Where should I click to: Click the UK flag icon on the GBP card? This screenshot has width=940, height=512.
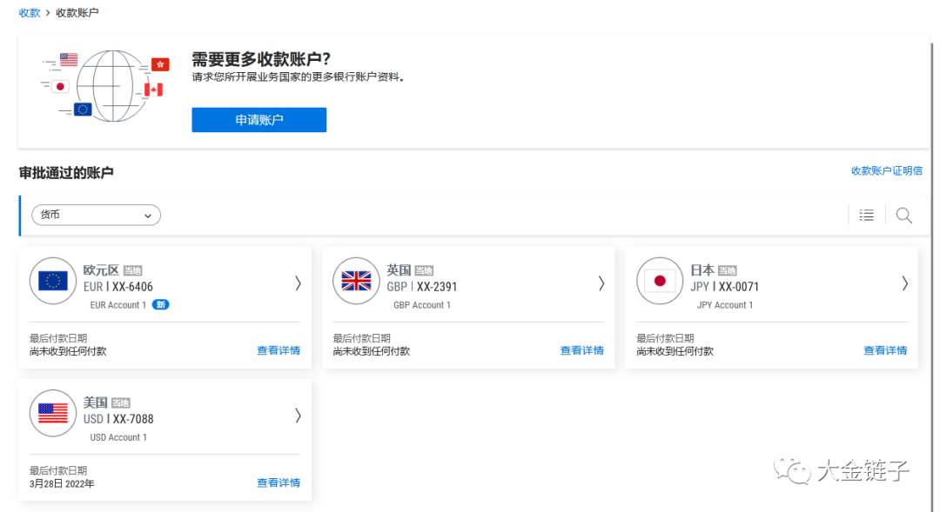click(356, 280)
